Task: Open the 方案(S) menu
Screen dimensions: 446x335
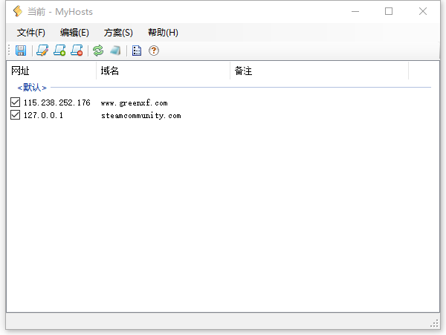Action: (x=118, y=33)
